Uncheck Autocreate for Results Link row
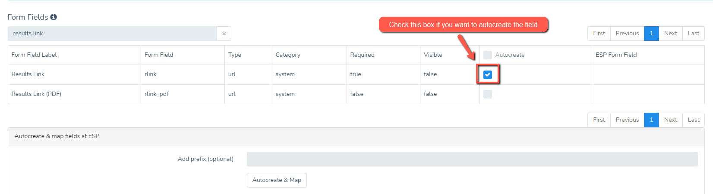713x194 pixels. pos(488,75)
